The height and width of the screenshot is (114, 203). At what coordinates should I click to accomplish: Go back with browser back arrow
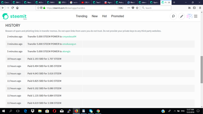(x=3, y=8)
